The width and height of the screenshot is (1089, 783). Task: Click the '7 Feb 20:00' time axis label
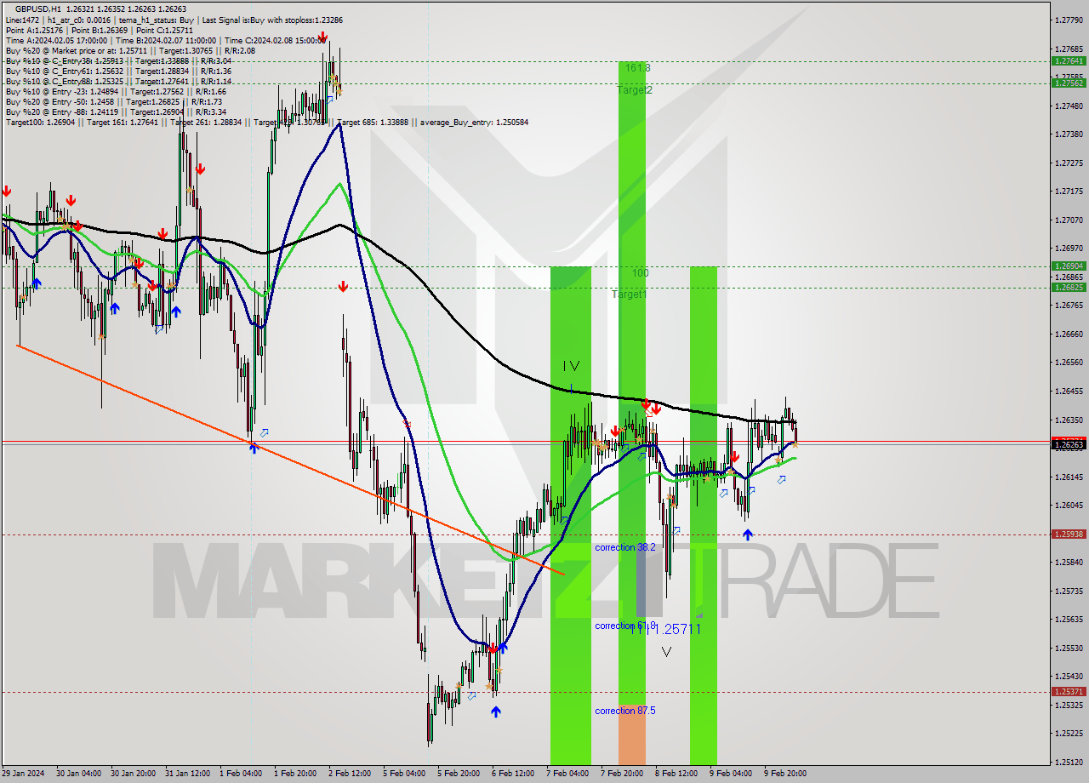[x=622, y=774]
